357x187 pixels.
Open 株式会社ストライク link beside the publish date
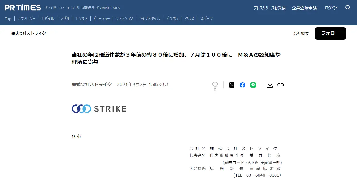[92, 85]
